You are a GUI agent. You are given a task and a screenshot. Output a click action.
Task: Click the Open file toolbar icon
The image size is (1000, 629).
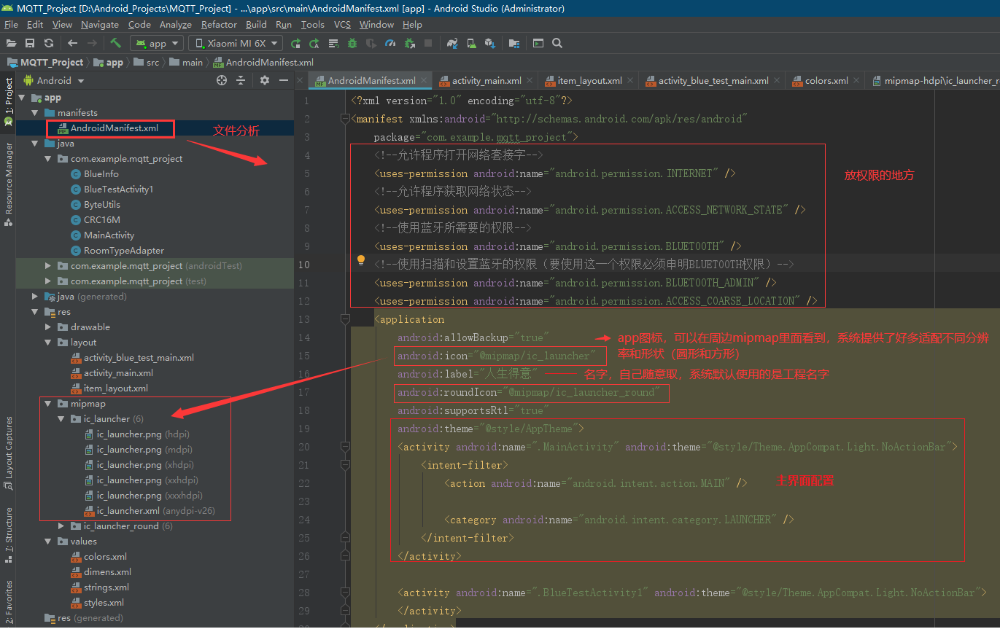point(12,43)
